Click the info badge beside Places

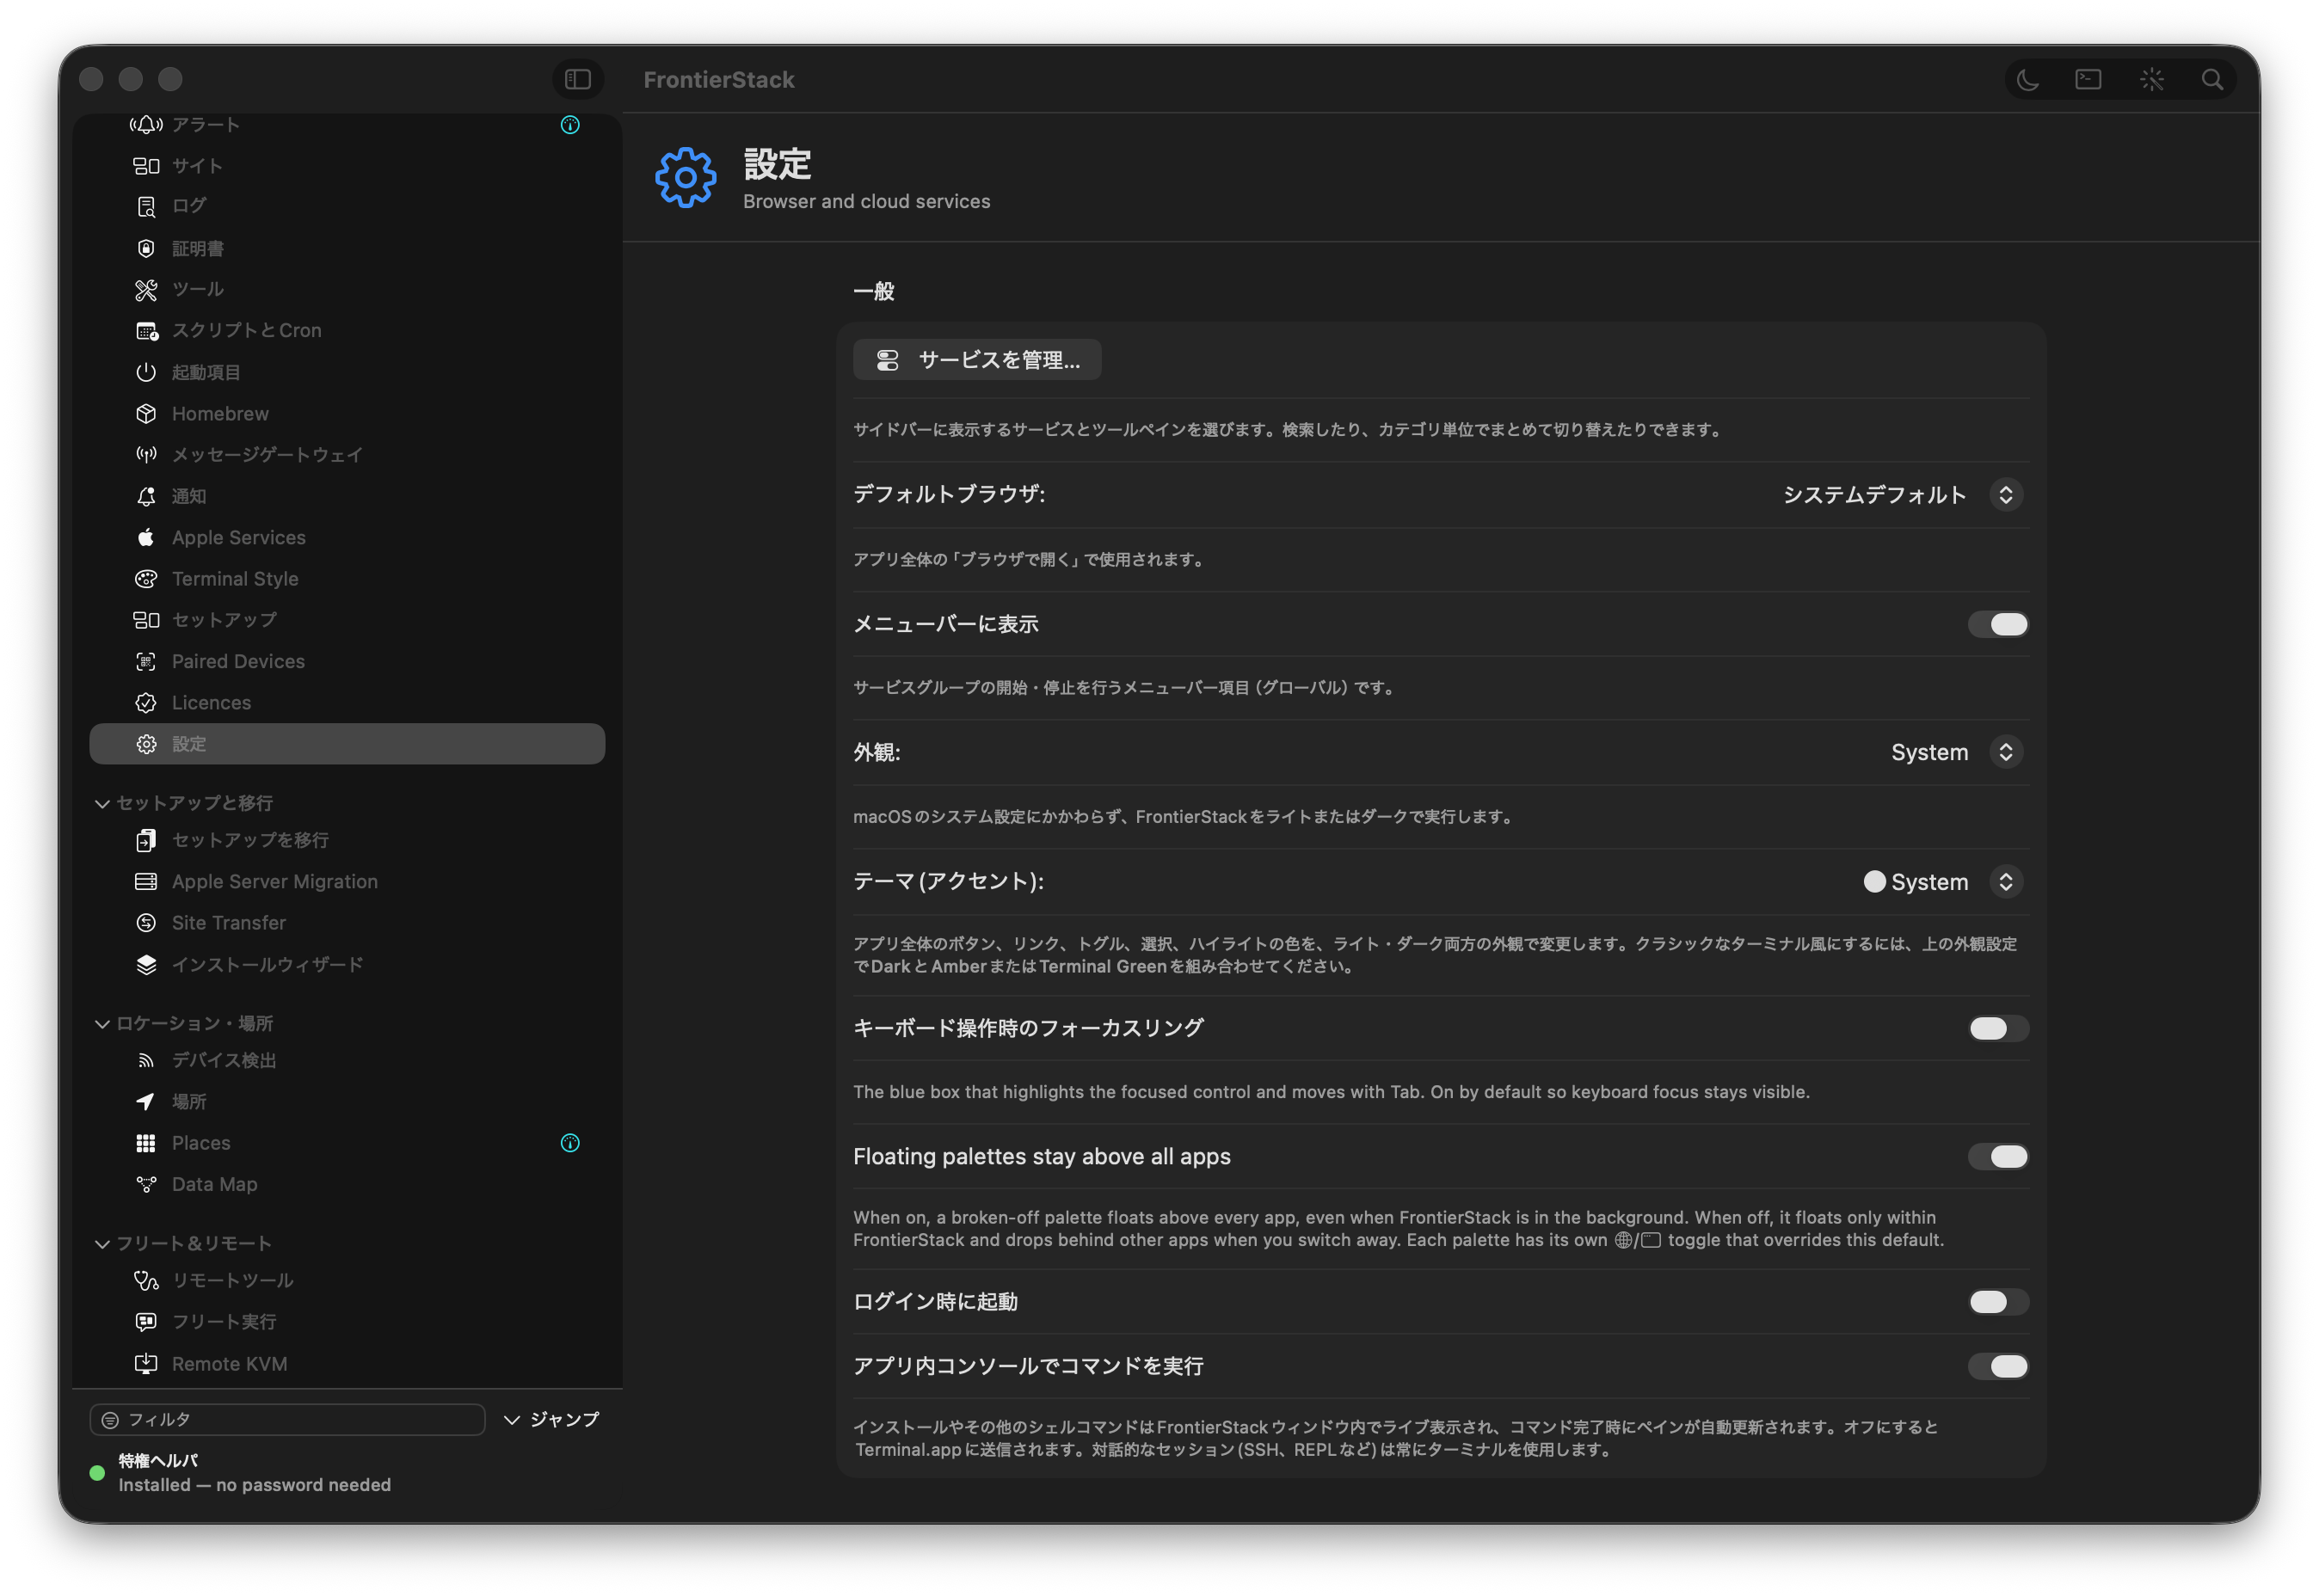click(570, 1143)
